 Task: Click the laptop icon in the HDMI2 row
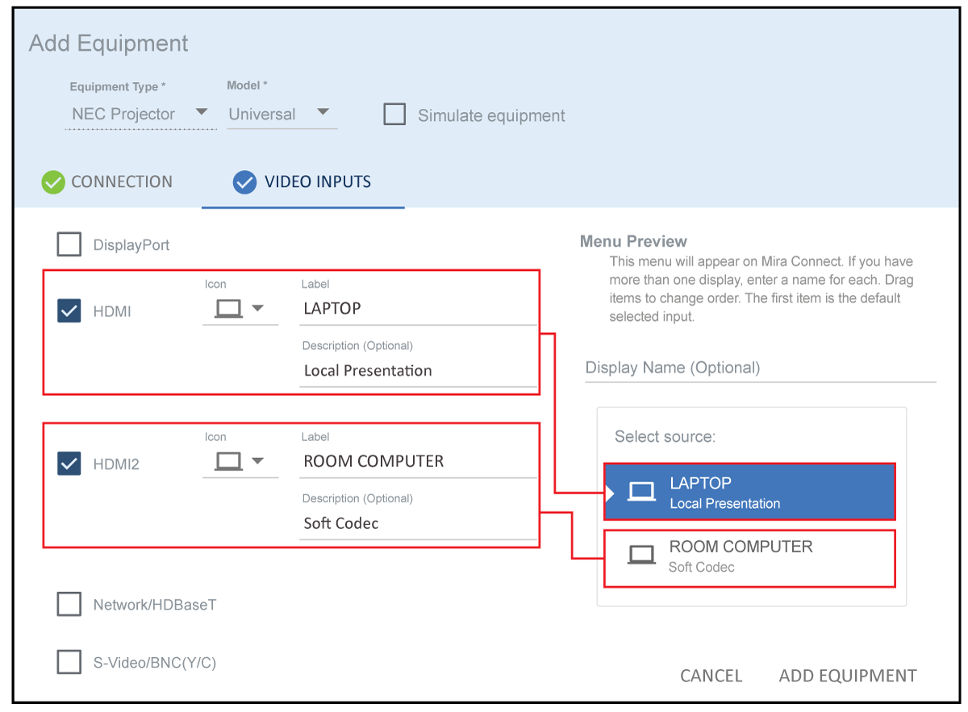(229, 461)
